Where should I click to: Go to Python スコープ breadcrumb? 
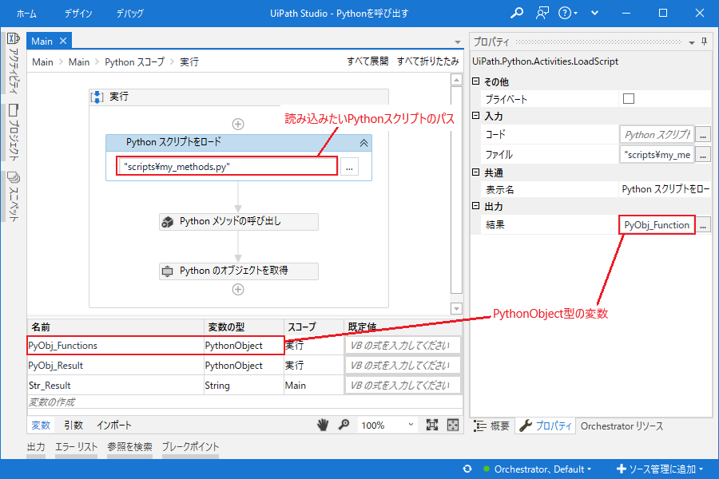[x=134, y=62]
